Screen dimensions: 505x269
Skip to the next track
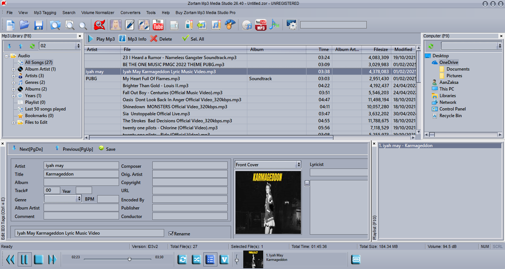(52, 259)
